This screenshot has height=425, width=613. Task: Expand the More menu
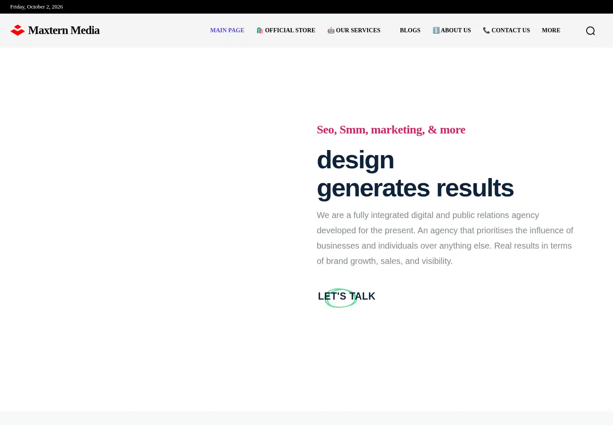[551, 30]
